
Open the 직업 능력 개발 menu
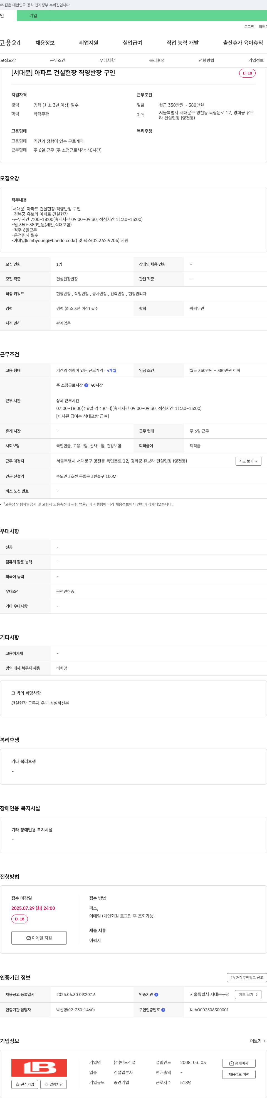click(182, 43)
